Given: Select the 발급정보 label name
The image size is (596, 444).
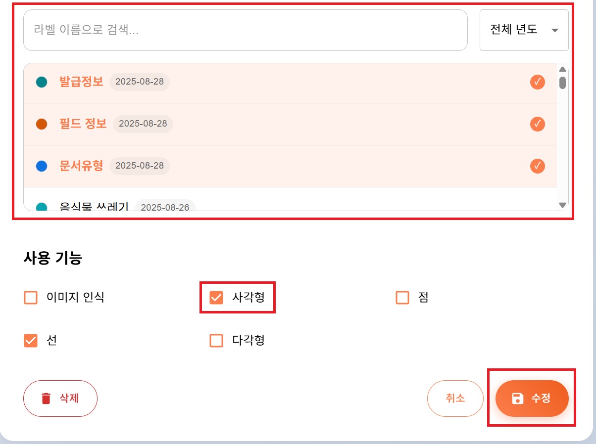Looking at the screenshot, I should click(81, 82).
